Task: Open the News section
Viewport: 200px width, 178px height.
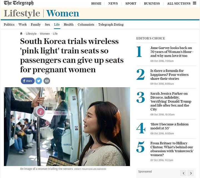Action: coord(113,3)
